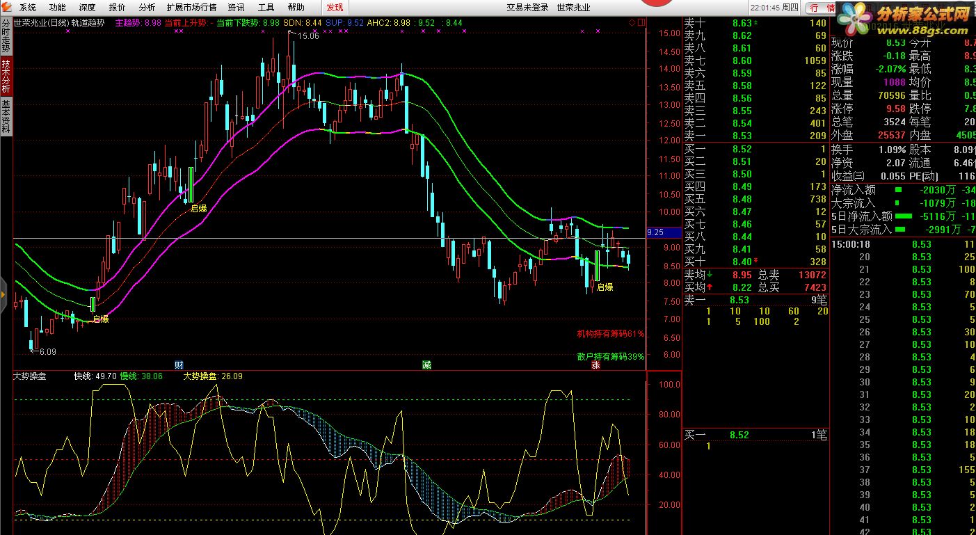Open the 财 info marker on the timeline
The width and height of the screenshot is (976, 535).
click(179, 365)
